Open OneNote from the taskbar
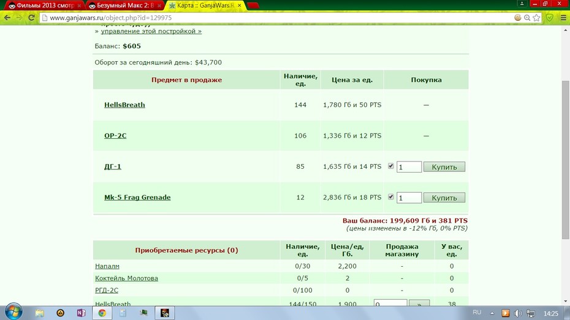Screen dimensions: 570x320 [81, 313]
